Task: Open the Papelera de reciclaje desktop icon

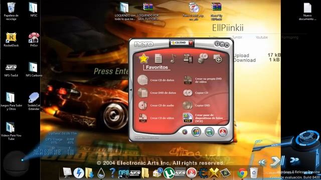Action: (11, 11)
